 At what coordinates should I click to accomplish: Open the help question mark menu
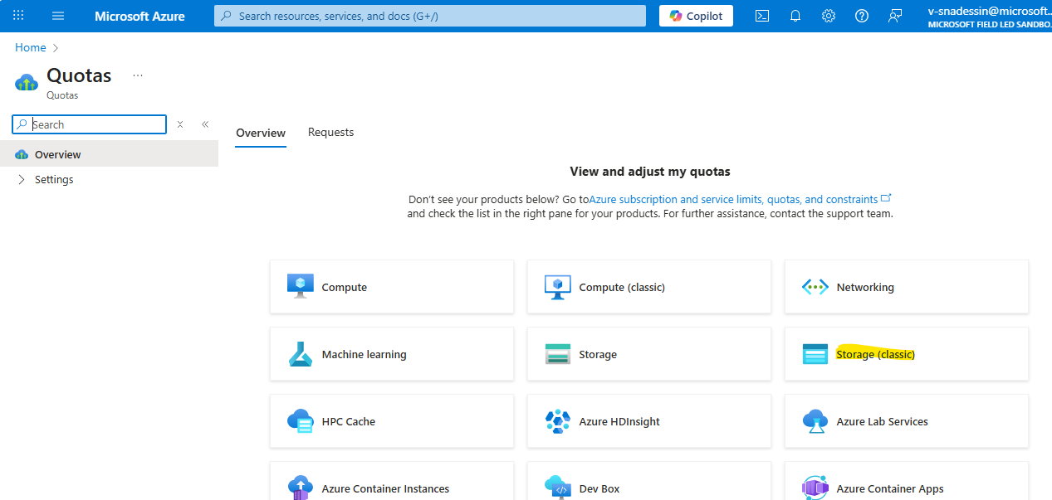(862, 16)
